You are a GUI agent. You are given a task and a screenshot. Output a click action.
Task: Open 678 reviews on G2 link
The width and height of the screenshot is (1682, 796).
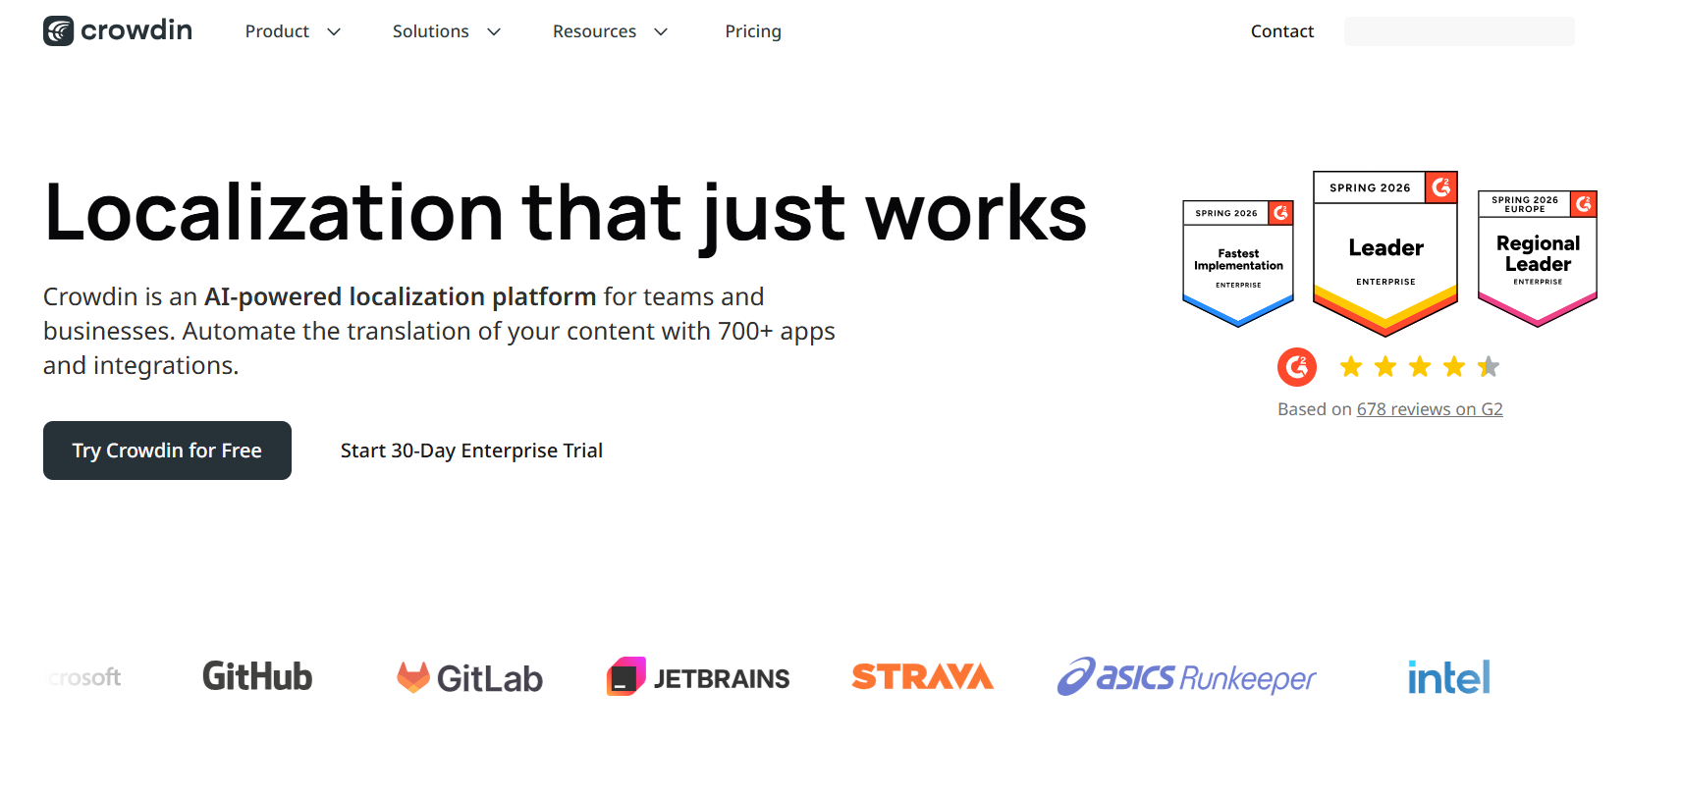(1430, 409)
